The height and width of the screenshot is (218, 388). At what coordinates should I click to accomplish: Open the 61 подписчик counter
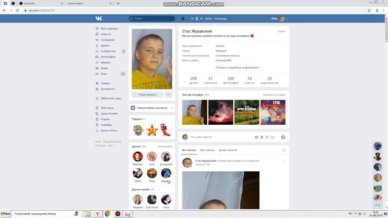tap(210, 81)
